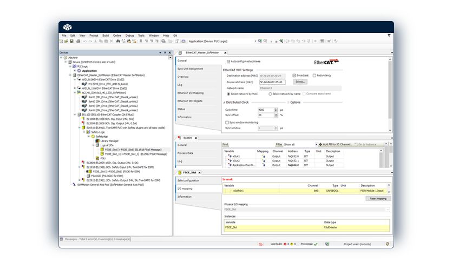Click the Precompile status checkmark icon
Screen dimensions: 452x270
pos(317,244)
